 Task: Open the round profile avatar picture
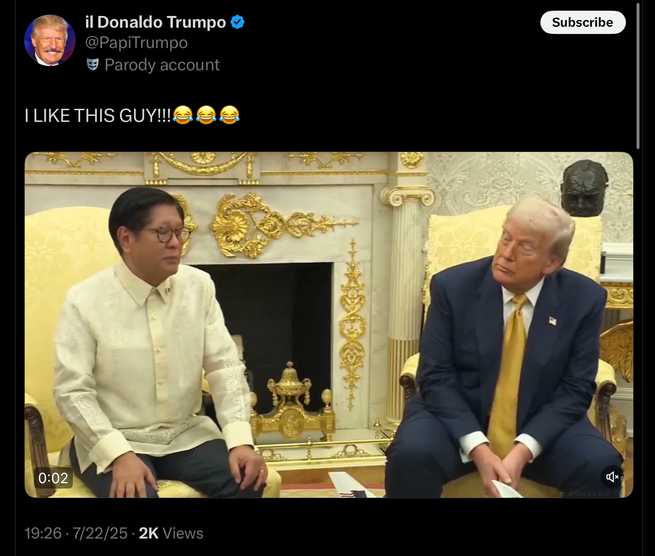(x=50, y=40)
